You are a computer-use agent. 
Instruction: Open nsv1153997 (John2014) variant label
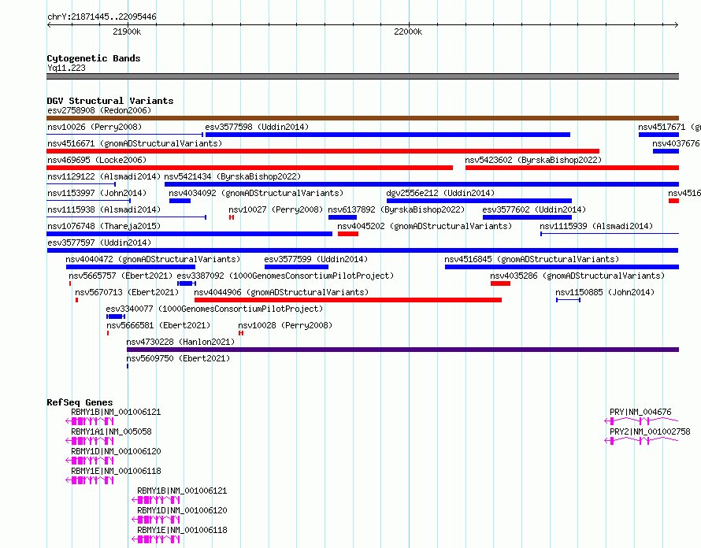pos(97,193)
